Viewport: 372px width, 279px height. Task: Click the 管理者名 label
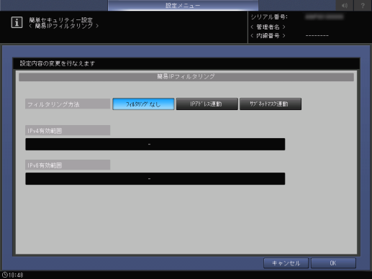coord(268,27)
